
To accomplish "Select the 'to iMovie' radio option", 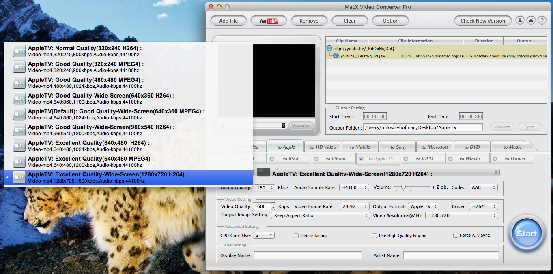I will [x=450, y=159].
